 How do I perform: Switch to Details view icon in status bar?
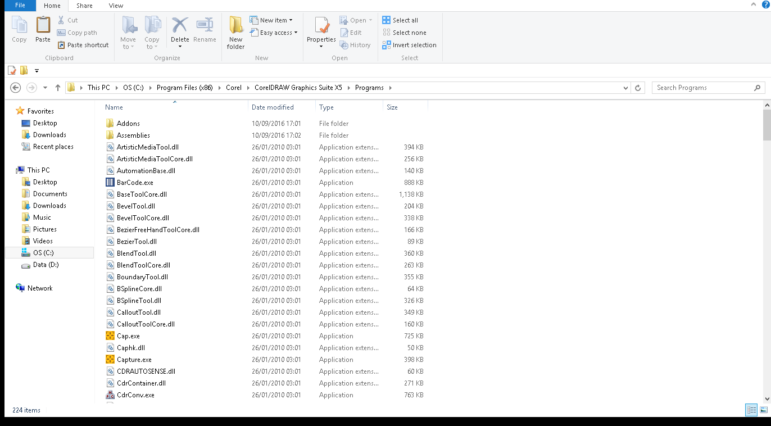[x=751, y=410]
